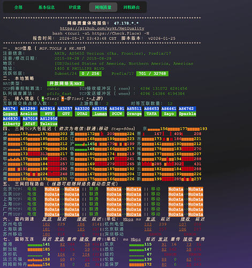The width and height of the screenshot is (252, 268).
Task: Click the 阿姆斯特丹 interconnect row
Action: 52,264
